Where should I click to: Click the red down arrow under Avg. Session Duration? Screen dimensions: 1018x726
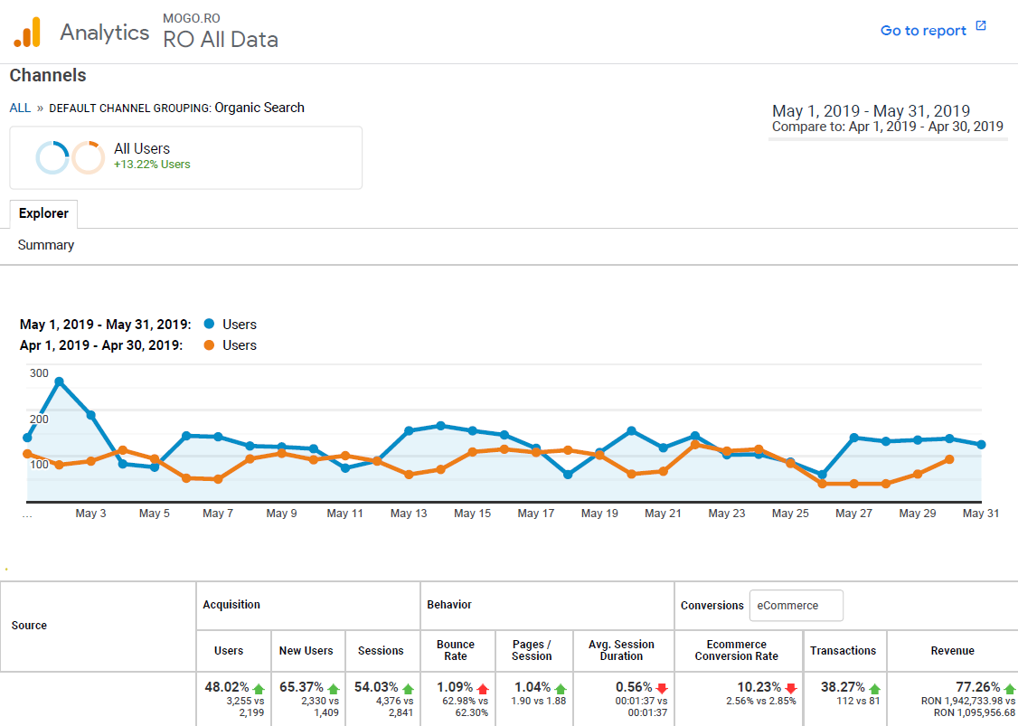coord(662,688)
